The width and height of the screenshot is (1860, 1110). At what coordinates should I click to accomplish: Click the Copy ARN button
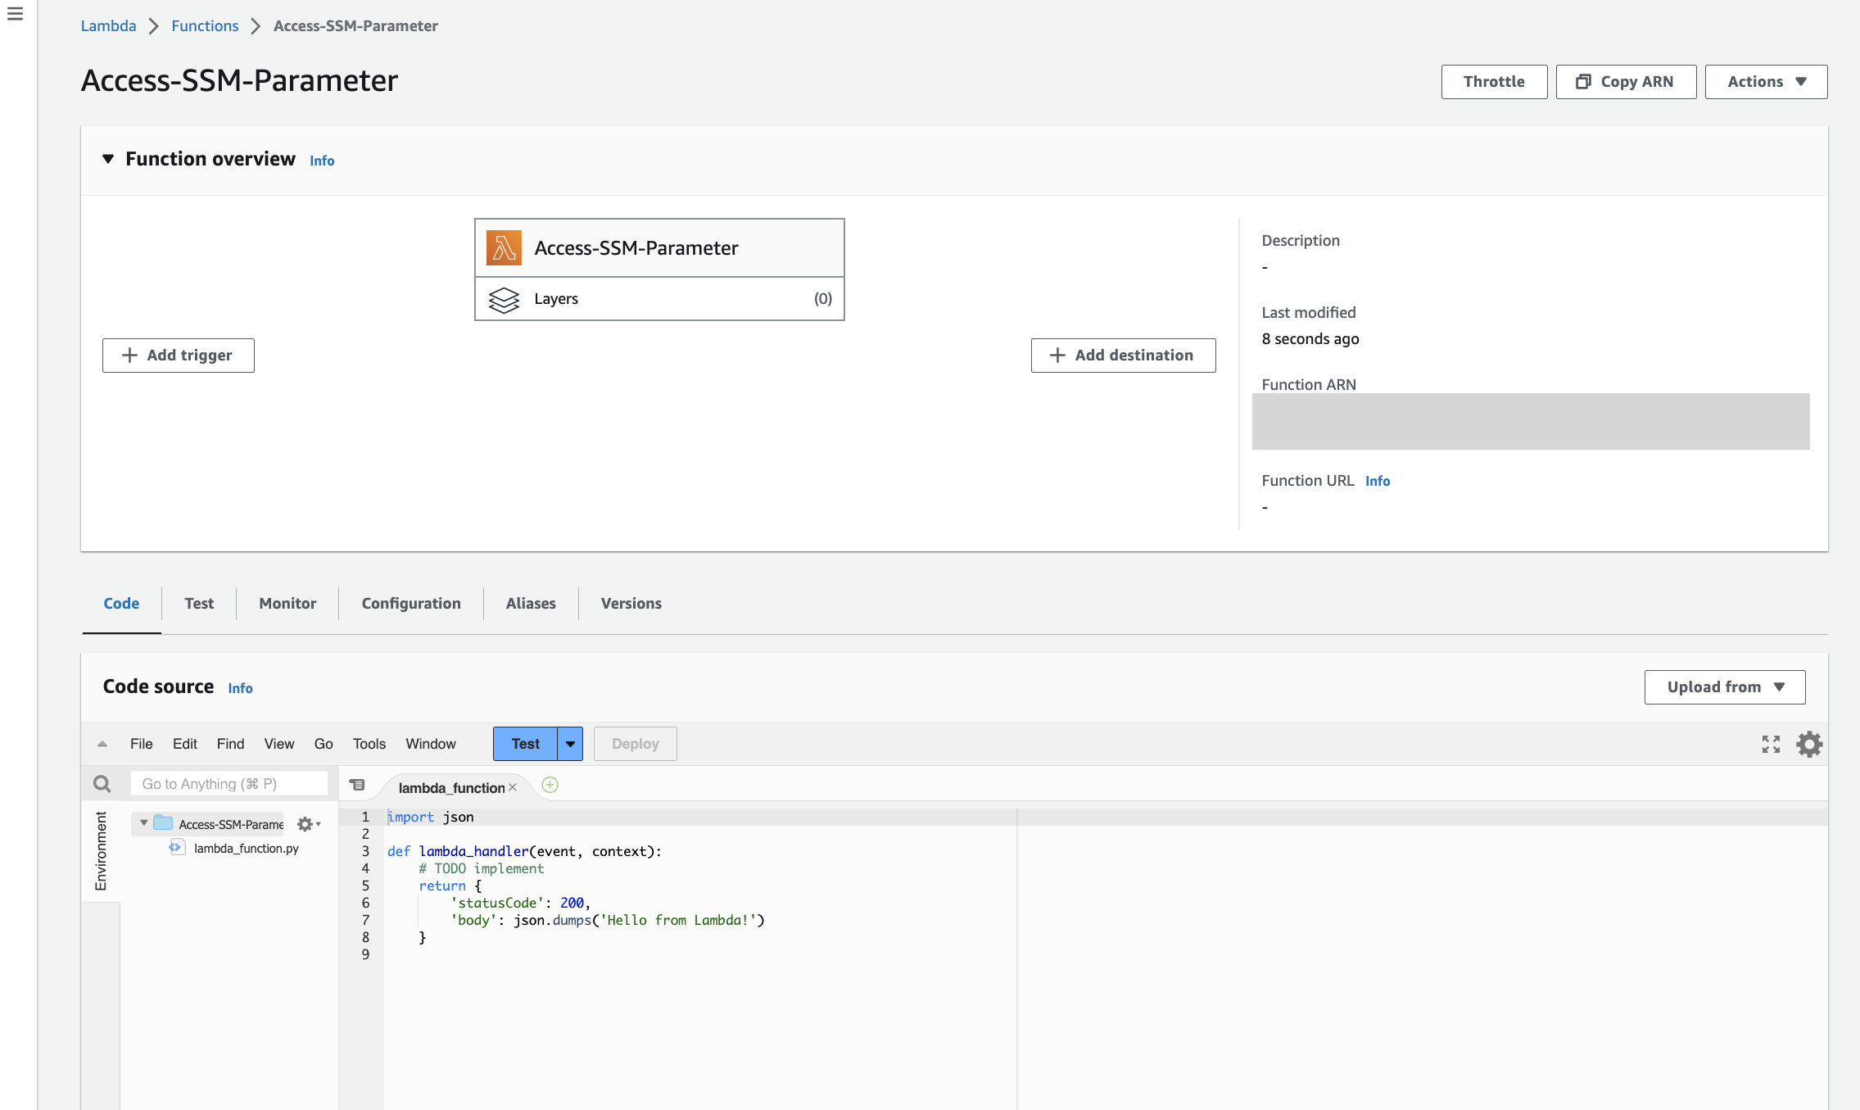pos(1626,82)
